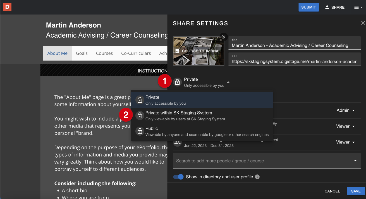Open the first Viewer role dropdown
The width and height of the screenshot is (366, 199).
[x=346, y=126]
